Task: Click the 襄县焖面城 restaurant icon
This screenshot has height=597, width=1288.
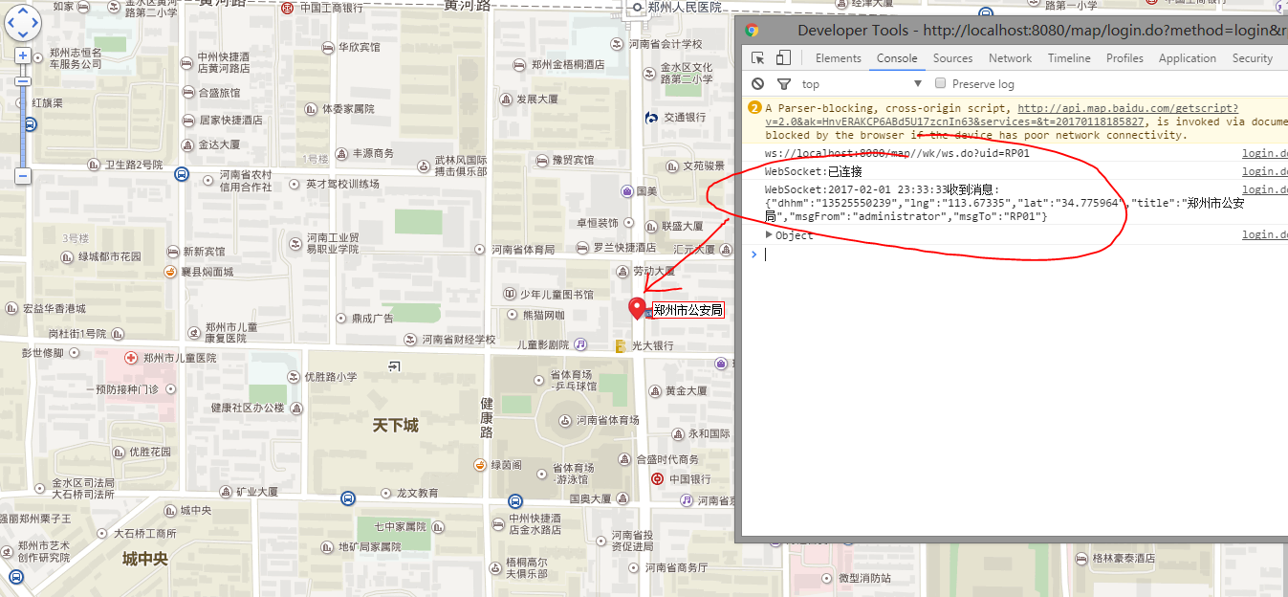Action: tap(171, 272)
